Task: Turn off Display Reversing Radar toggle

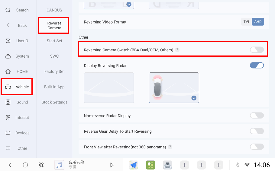Action: [257, 65]
